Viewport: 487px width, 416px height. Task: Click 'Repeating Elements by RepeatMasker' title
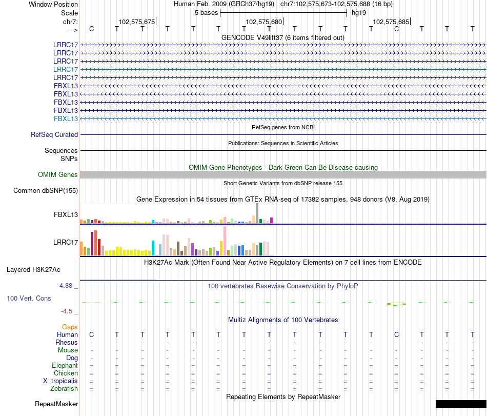tap(283, 397)
